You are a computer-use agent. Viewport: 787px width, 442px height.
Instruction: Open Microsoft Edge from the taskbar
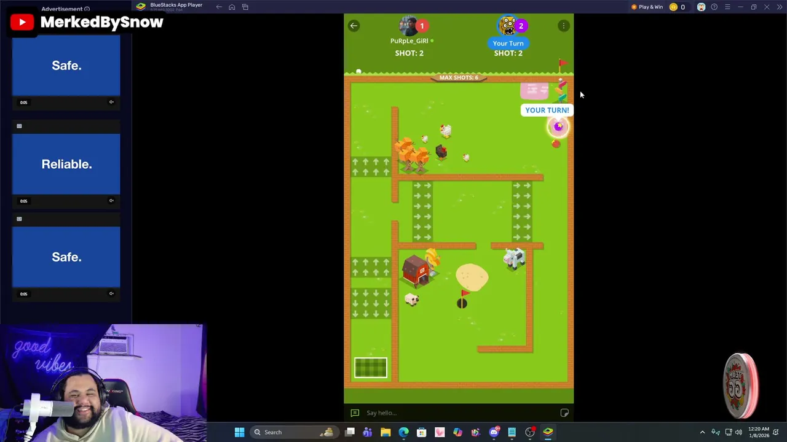click(403, 432)
